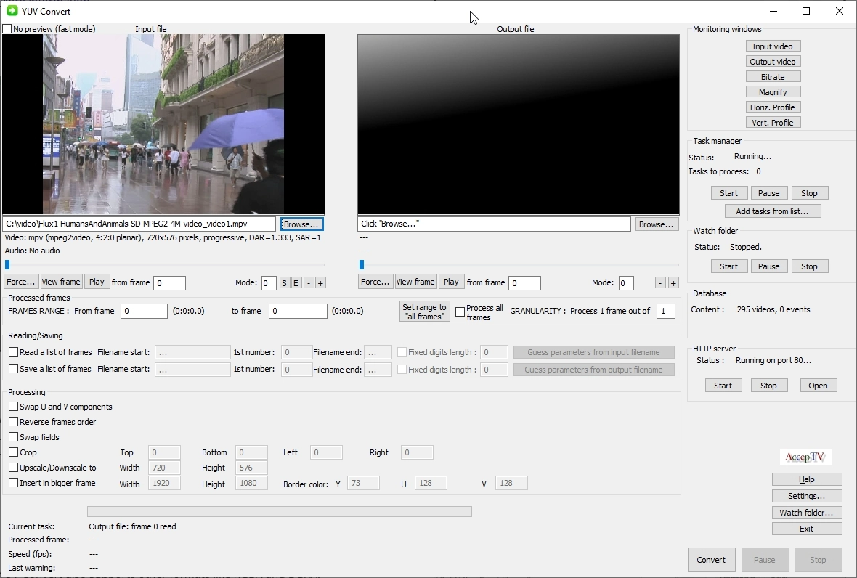Image resolution: width=857 pixels, height=578 pixels.
Task: Enable No preview (fast mode) checkbox
Action: pos(7,29)
